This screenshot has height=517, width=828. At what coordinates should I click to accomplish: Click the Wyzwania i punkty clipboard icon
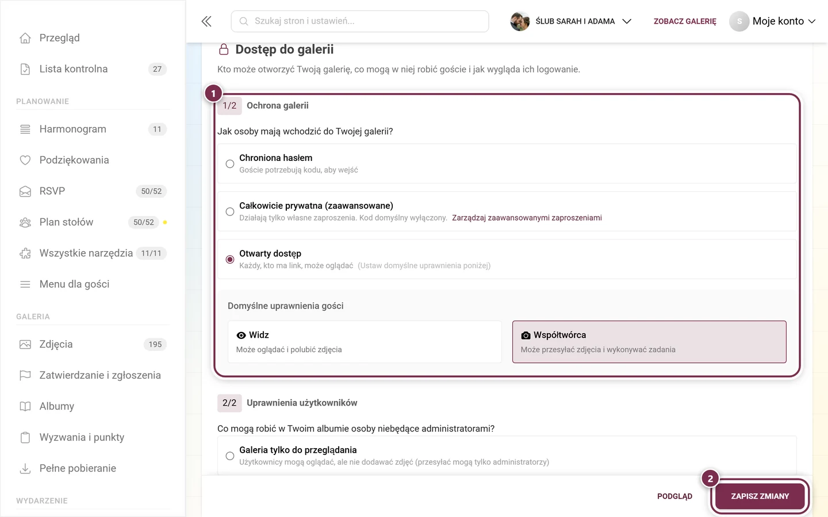tap(25, 438)
